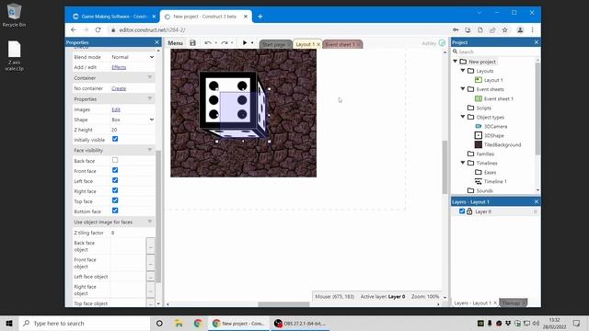This screenshot has height=331, width=589.
Task: Open the Shape dropdown
Action: click(x=133, y=120)
